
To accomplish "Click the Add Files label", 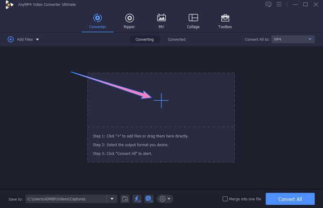I will pyautogui.click(x=25, y=39).
